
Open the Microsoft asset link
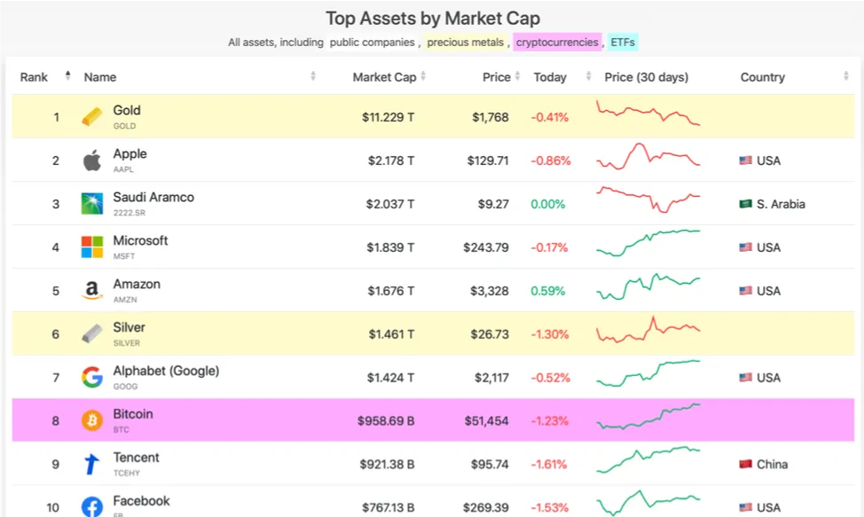[140, 240]
